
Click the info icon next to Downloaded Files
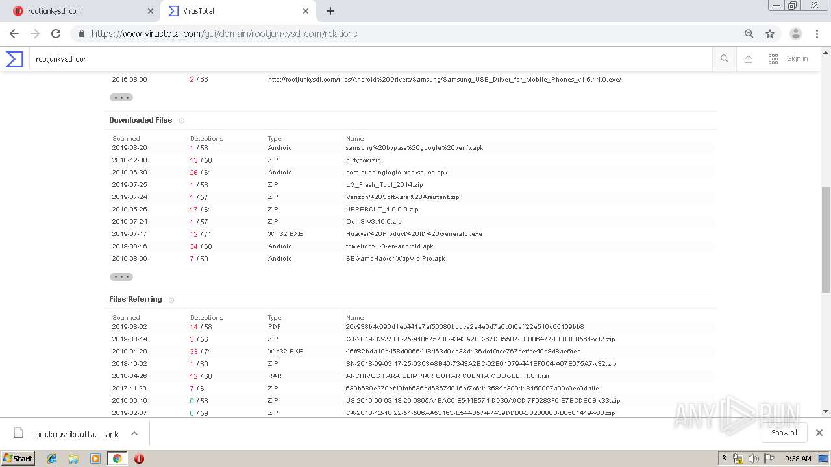tap(182, 121)
